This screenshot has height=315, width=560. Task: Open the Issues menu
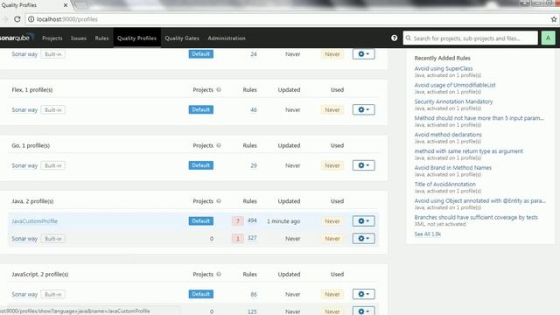(79, 38)
